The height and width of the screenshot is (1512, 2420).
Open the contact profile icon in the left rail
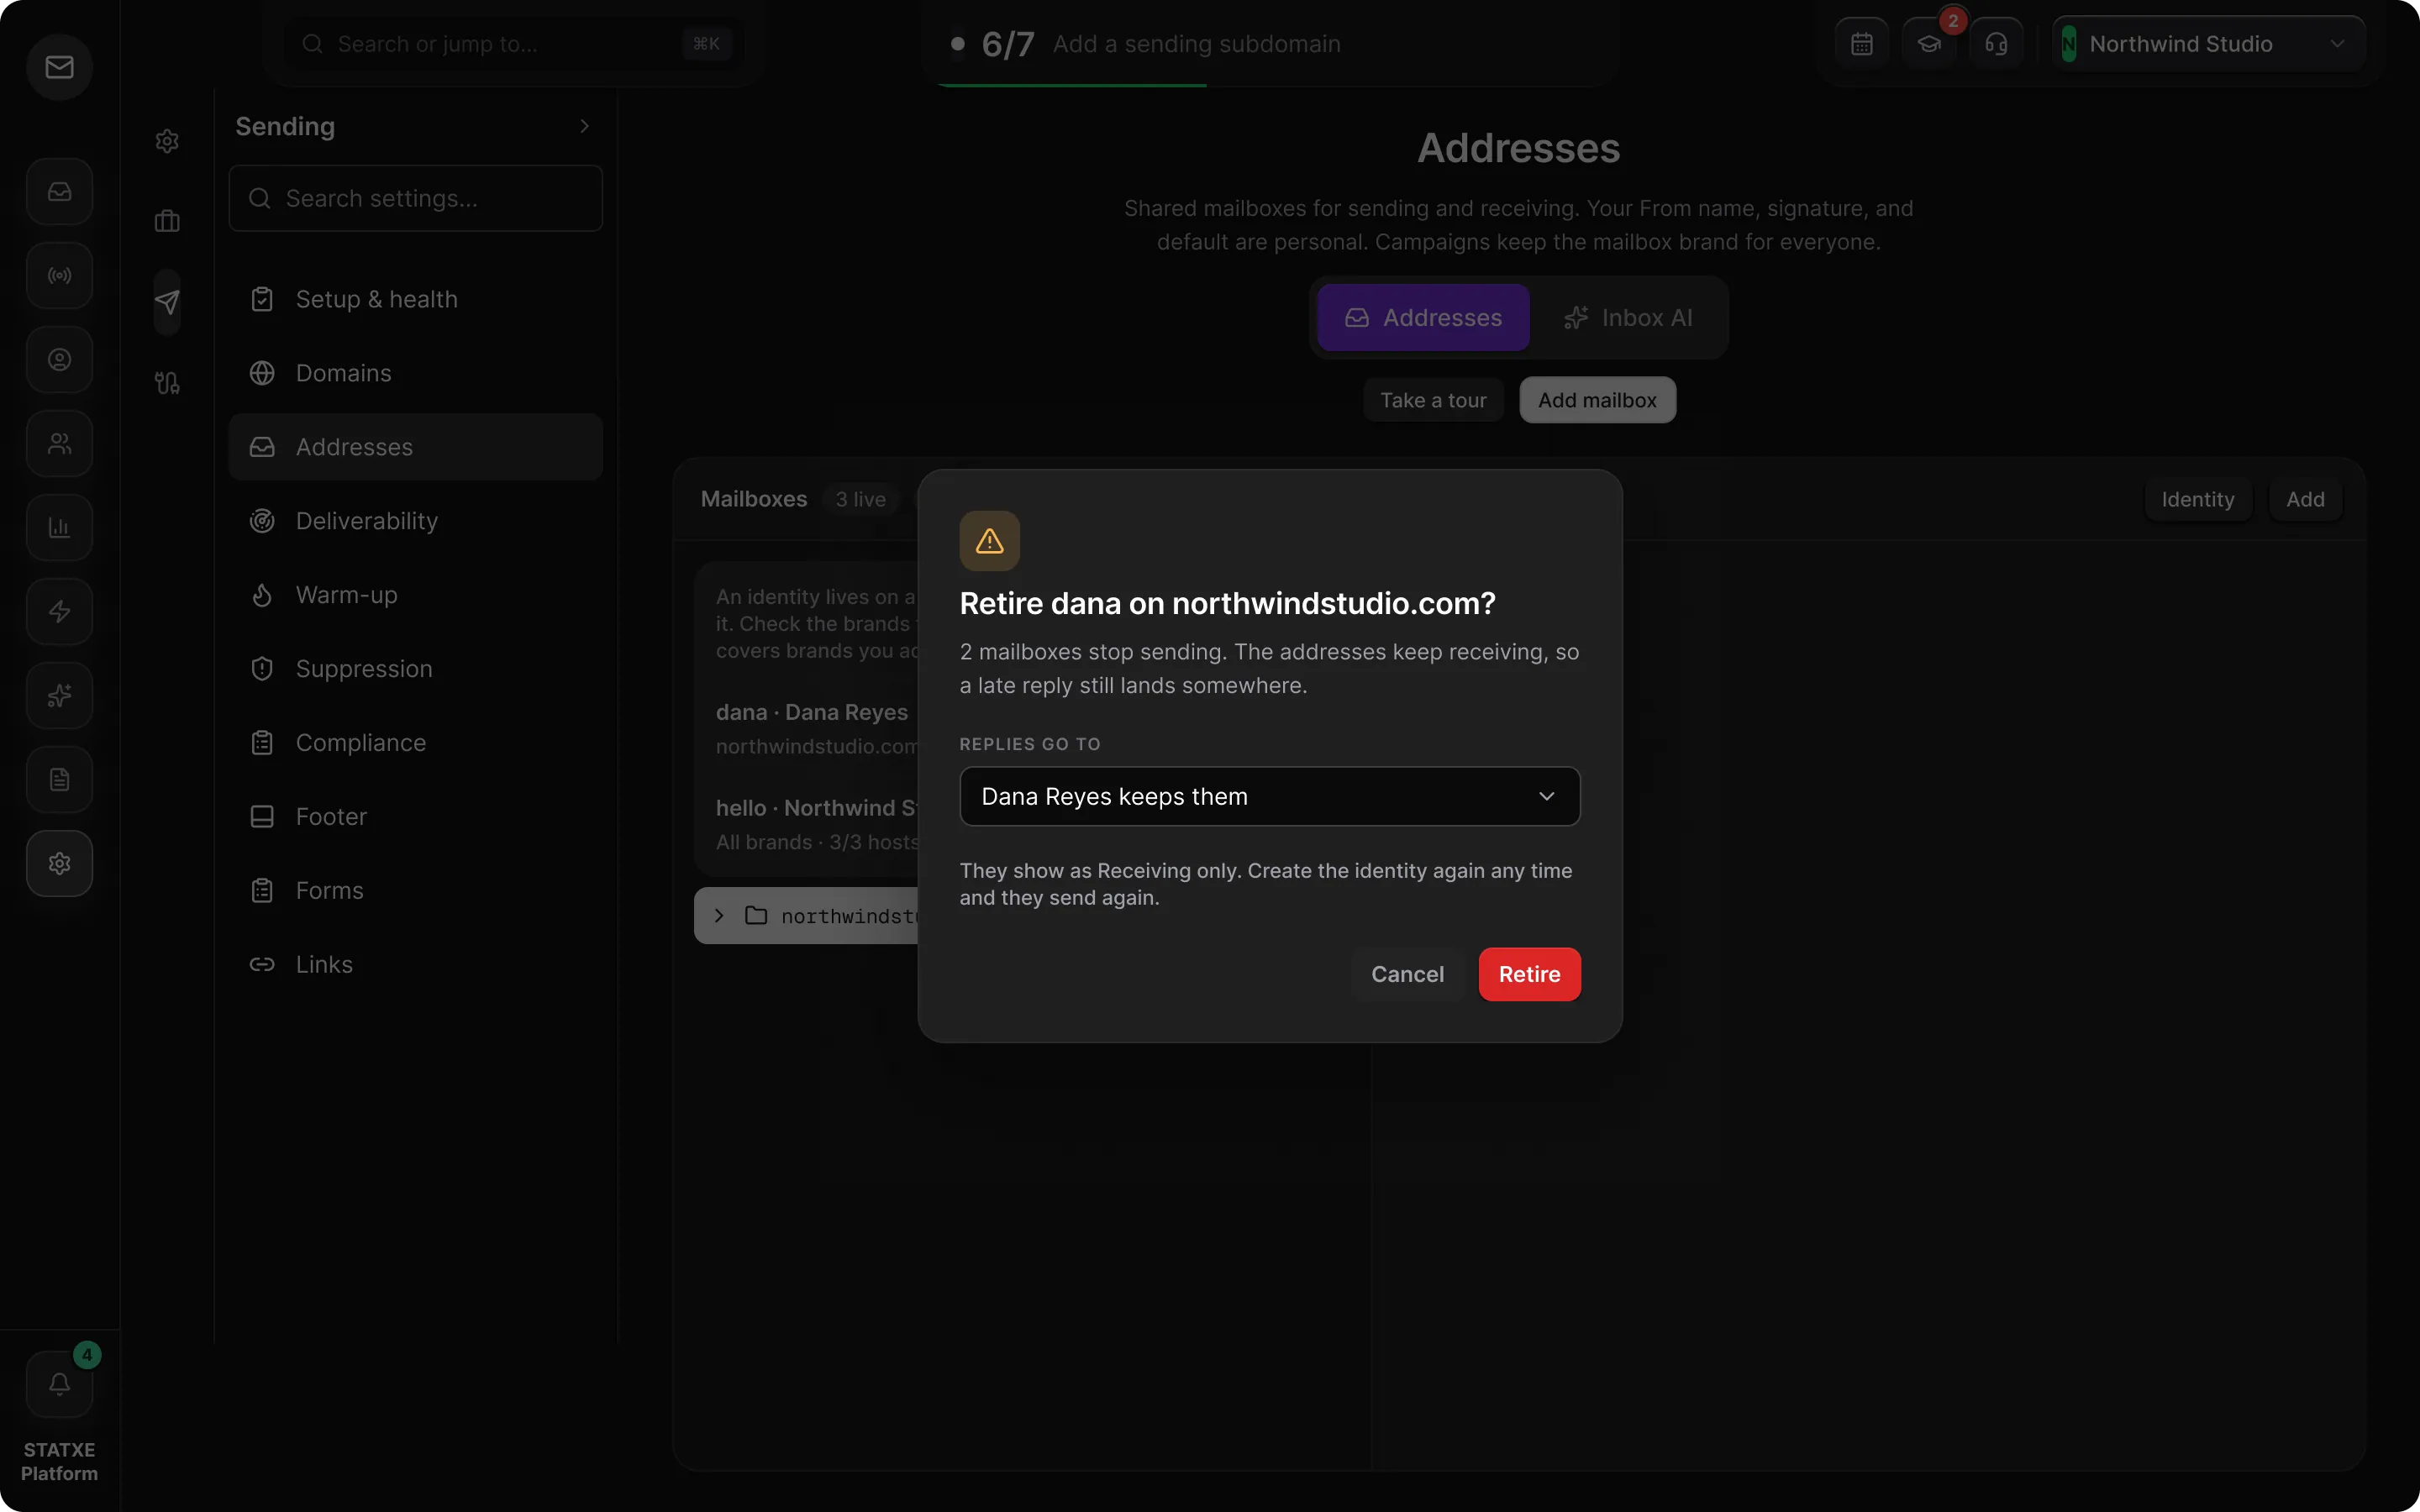coord(59,359)
